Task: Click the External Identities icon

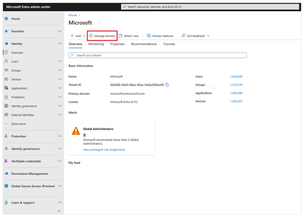Action: coord(6,115)
